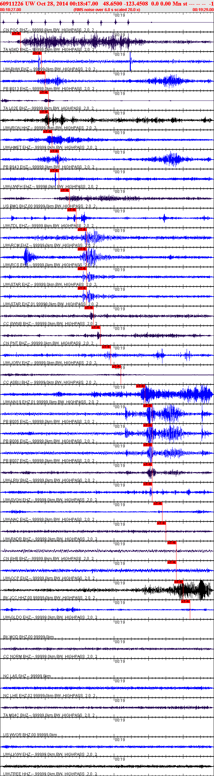
Task: Select the UW TDL EHZ station label
Action: (x=48, y=226)
